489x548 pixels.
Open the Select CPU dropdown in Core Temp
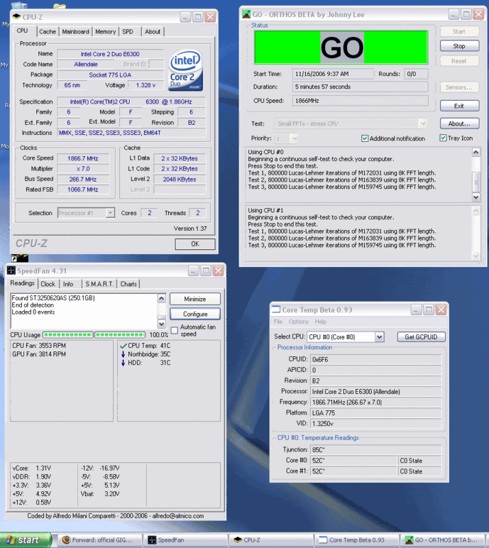click(x=379, y=337)
